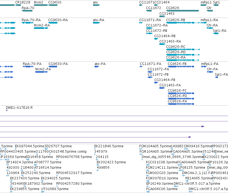Click EST entry 345979
Image resolution: width=228 pixels, height=193 pixels.
click(x=101, y=152)
